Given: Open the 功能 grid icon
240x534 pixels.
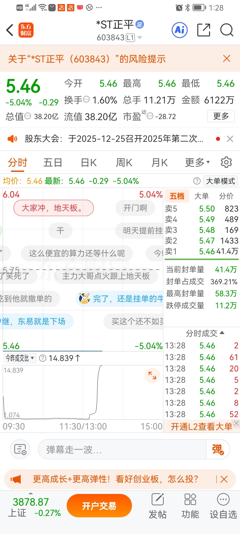Looking at the screenshot, I should (x=190, y=506).
